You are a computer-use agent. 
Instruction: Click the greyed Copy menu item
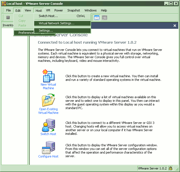pos(22,21)
